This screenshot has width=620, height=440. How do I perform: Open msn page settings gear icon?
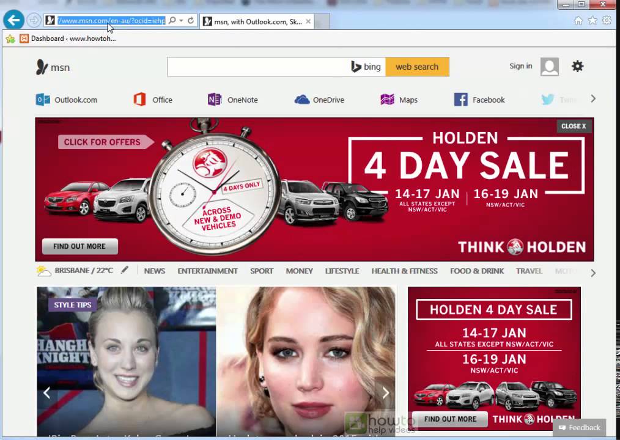tap(577, 67)
